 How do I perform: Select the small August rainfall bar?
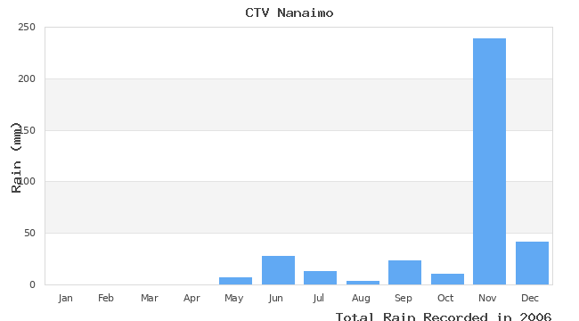tap(363, 283)
